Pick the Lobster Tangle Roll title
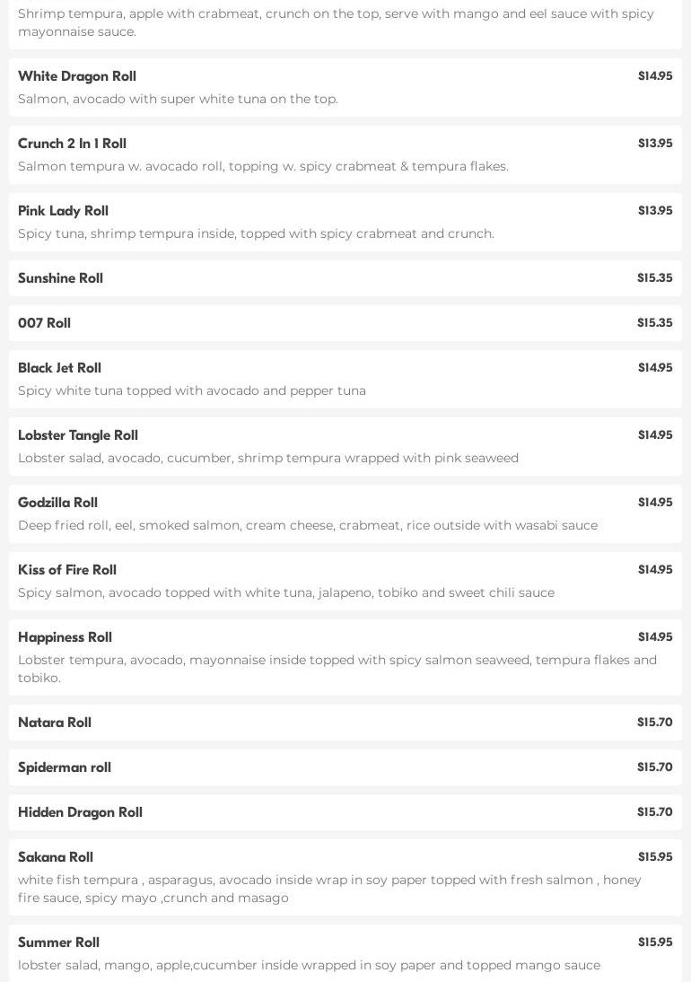 [78, 435]
